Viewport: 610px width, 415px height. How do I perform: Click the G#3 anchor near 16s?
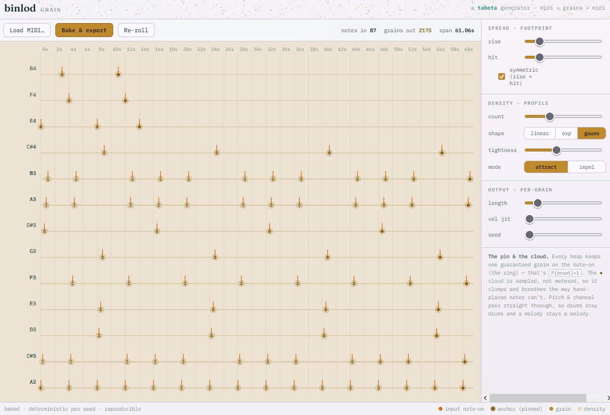click(x=157, y=231)
